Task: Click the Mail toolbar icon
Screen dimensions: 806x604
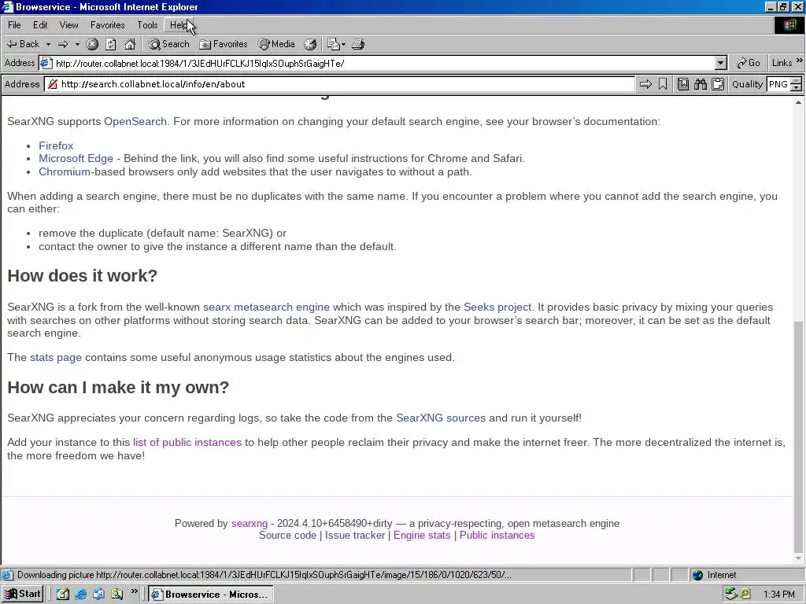Action: point(333,44)
